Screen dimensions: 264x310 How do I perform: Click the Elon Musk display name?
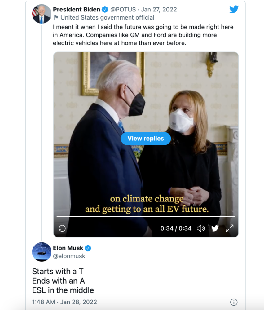(68, 248)
